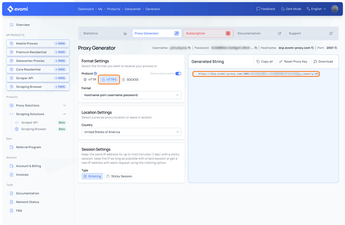
Task: Open the FAQ page
Action: (x=19, y=211)
